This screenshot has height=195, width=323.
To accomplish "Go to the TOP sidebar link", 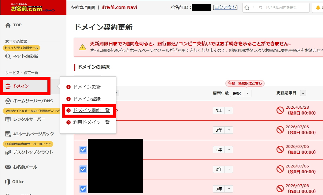I will [17, 25].
